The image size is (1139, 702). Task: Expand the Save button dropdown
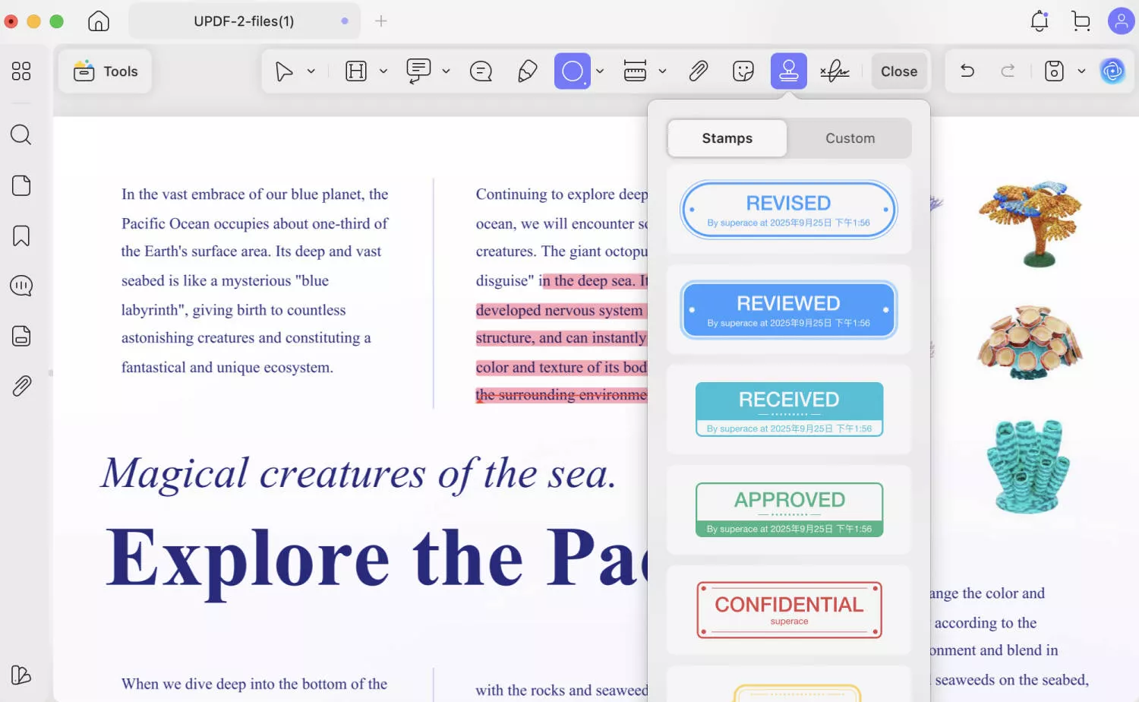click(x=1081, y=71)
